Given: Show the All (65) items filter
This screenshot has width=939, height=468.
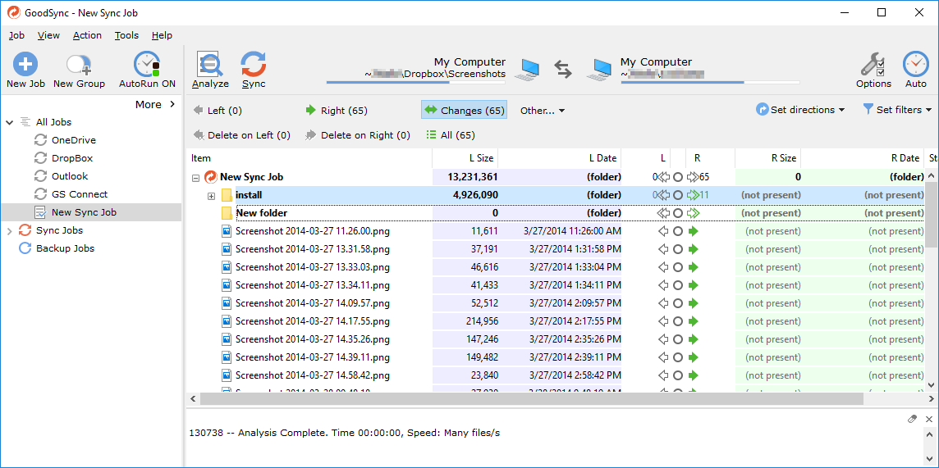Looking at the screenshot, I should pos(451,135).
